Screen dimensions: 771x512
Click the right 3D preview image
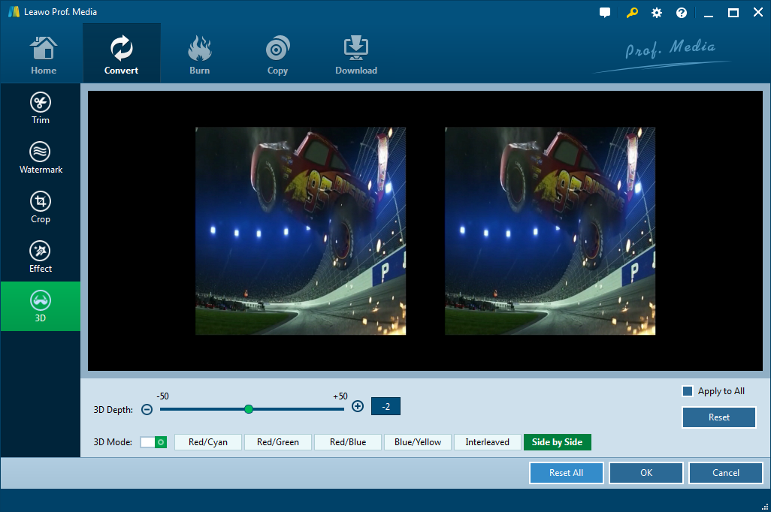550,231
